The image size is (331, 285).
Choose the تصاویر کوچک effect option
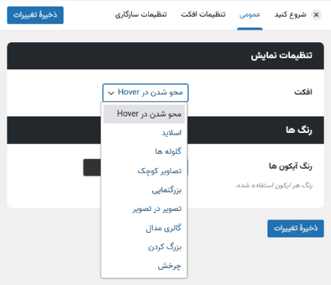(144, 171)
